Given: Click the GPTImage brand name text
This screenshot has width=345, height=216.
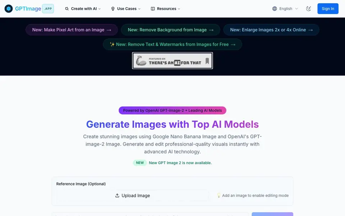Looking at the screenshot, I should (x=28, y=9).
